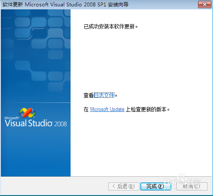Screen dimensions: 213x196
Task: Close the installation wizard window
Action: [204, 5]
